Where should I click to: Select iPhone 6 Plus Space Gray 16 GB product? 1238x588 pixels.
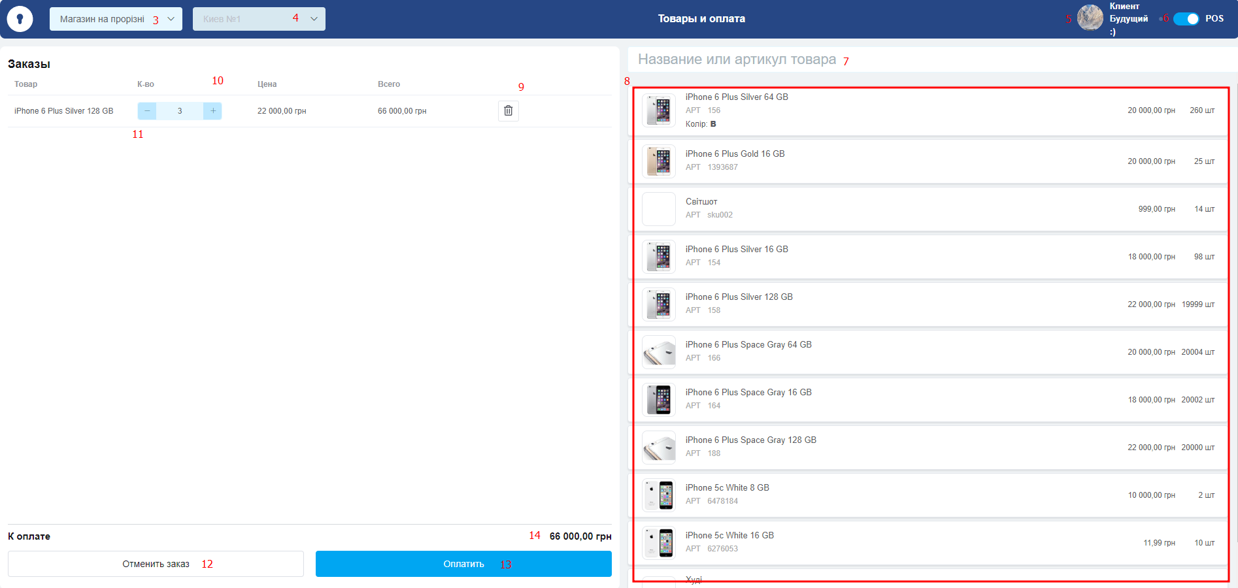coord(928,400)
